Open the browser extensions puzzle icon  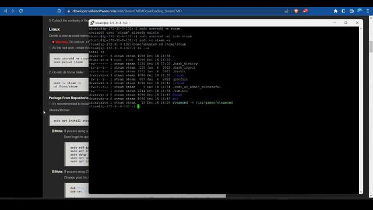coord(336,11)
